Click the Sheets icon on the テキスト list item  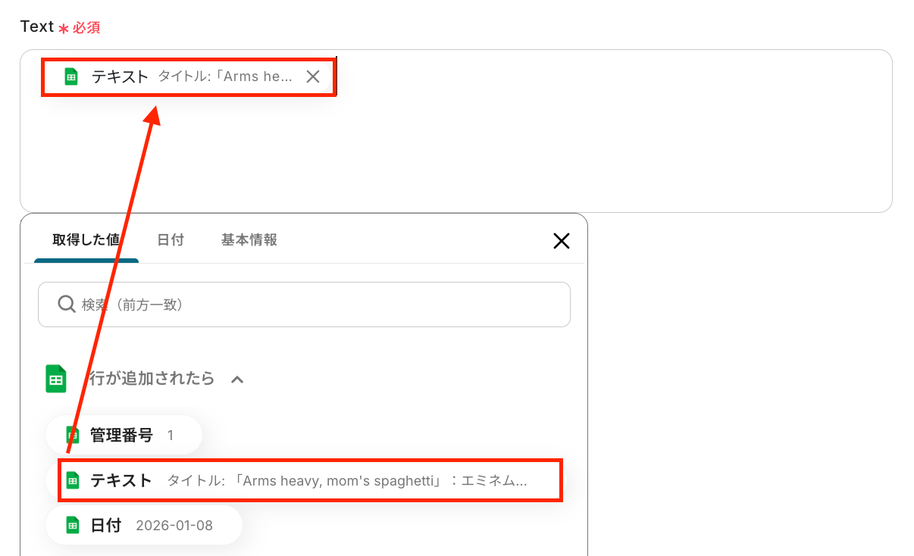coord(73,480)
